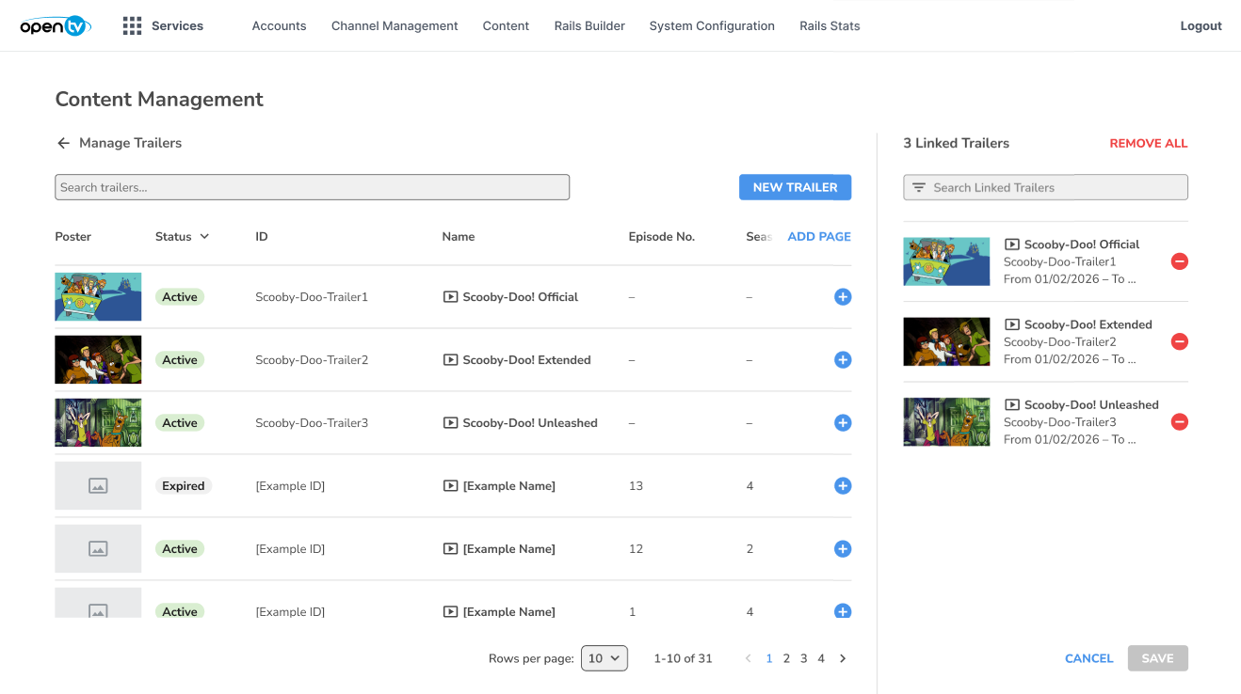This screenshot has height=694, width=1241.
Task: Go back using Manage Trailers arrow
Action: pos(63,143)
